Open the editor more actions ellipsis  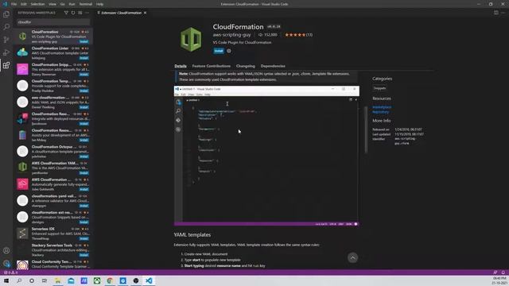tap(503, 13)
